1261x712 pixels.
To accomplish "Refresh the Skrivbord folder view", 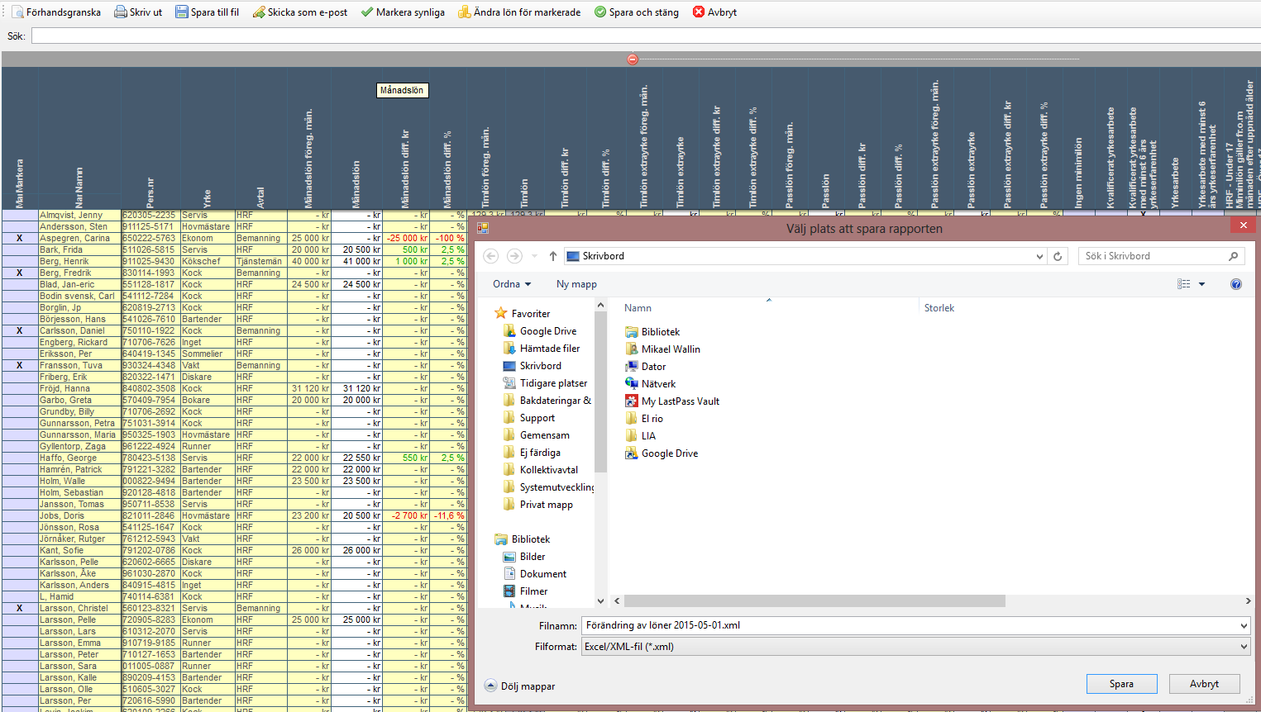I will [1058, 256].
